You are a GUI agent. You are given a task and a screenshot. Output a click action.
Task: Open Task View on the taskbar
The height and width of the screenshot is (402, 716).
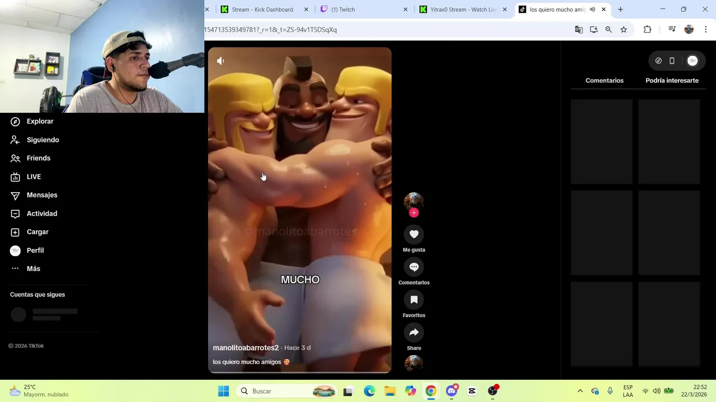point(348,391)
